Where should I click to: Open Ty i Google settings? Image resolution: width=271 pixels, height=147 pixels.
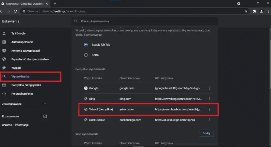coord(18,34)
